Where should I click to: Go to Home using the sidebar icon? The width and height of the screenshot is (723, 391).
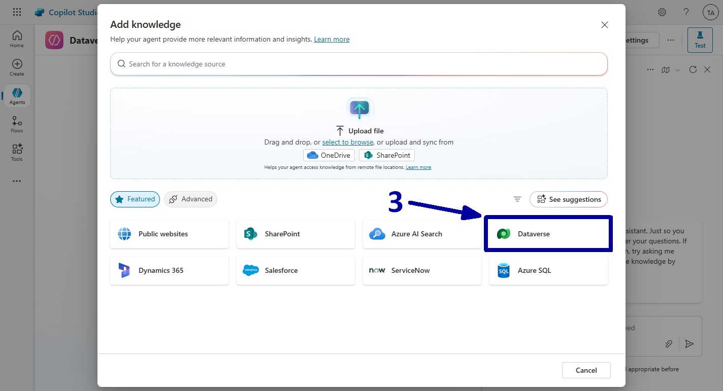pos(17,38)
